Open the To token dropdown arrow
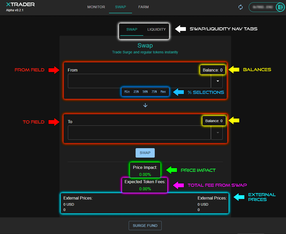Screen dimensions: 286x234 217,133
